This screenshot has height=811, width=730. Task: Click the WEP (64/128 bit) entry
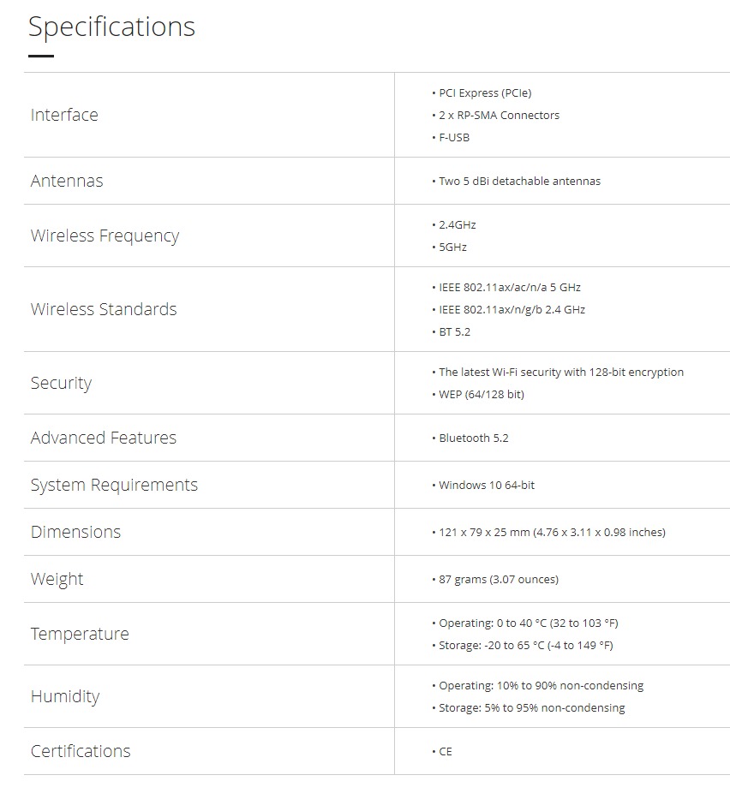click(x=481, y=394)
